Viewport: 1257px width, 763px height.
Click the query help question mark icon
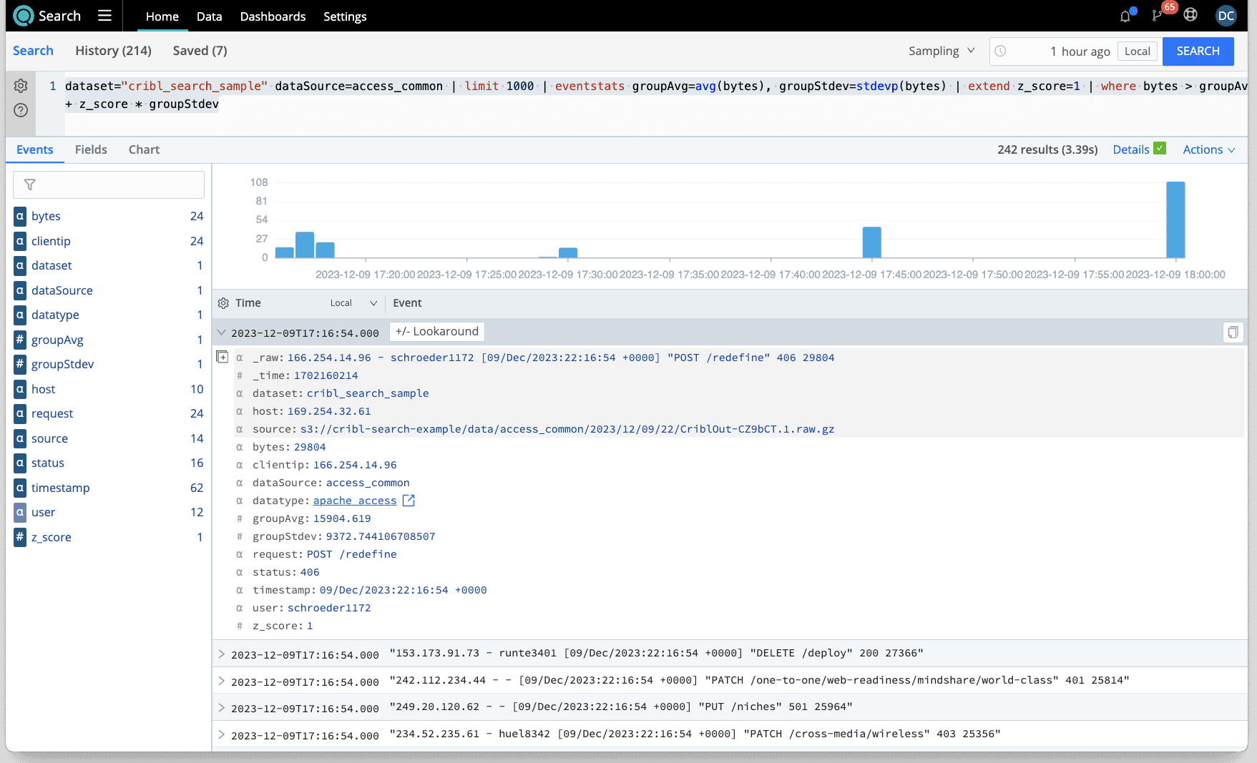point(21,110)
